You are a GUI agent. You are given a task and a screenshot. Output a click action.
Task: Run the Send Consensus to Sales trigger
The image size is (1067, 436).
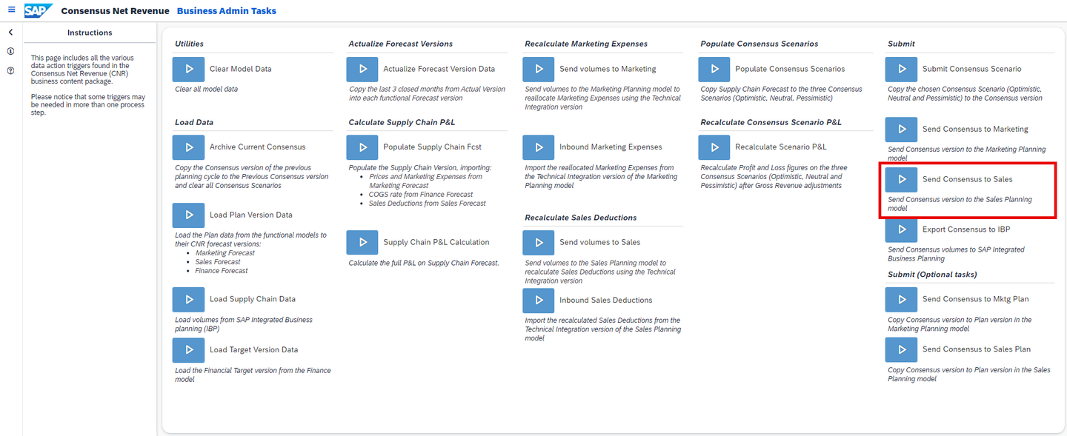902,180
